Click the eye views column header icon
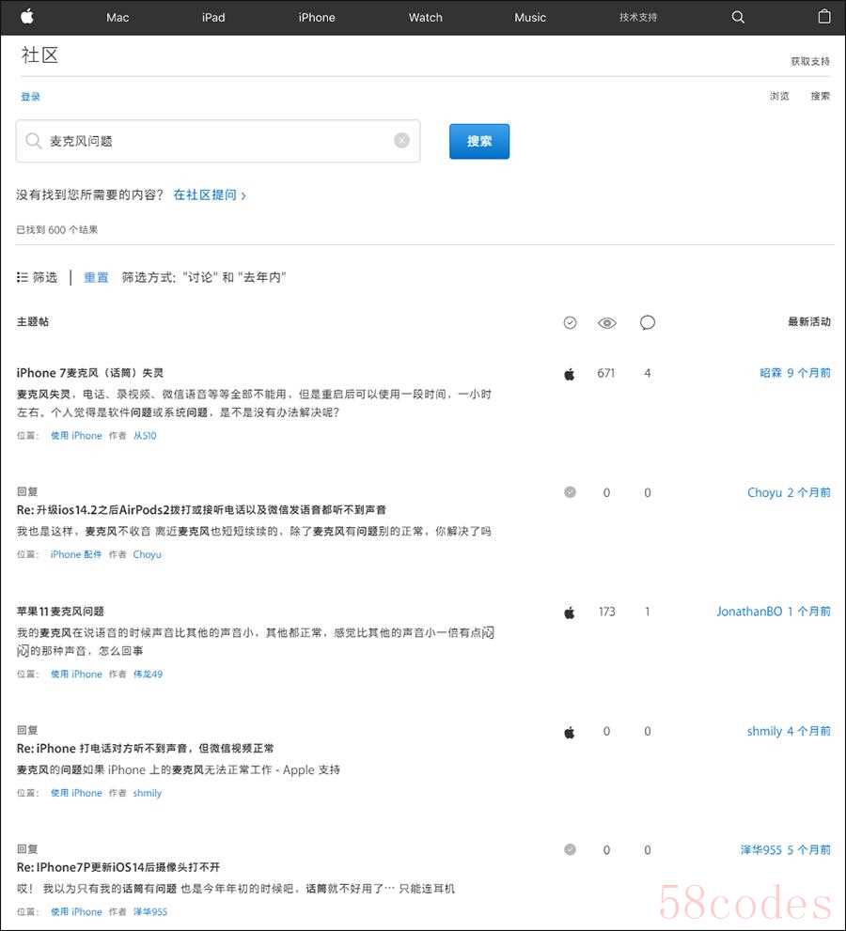846x931 pixels. 606,323
